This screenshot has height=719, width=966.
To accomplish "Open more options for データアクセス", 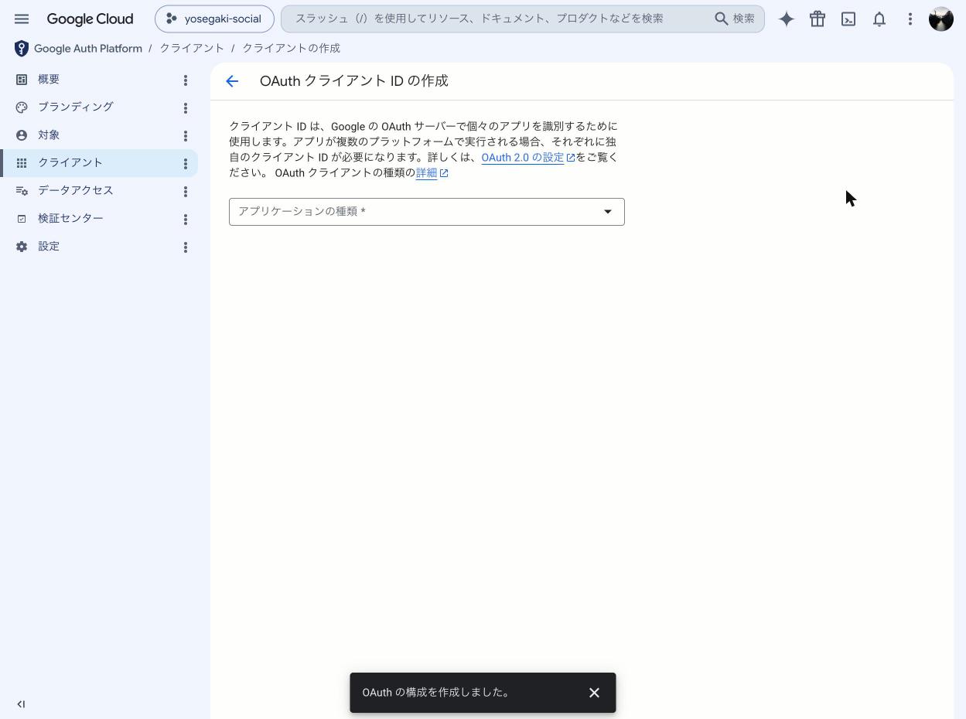I will [x=186, y=192].
